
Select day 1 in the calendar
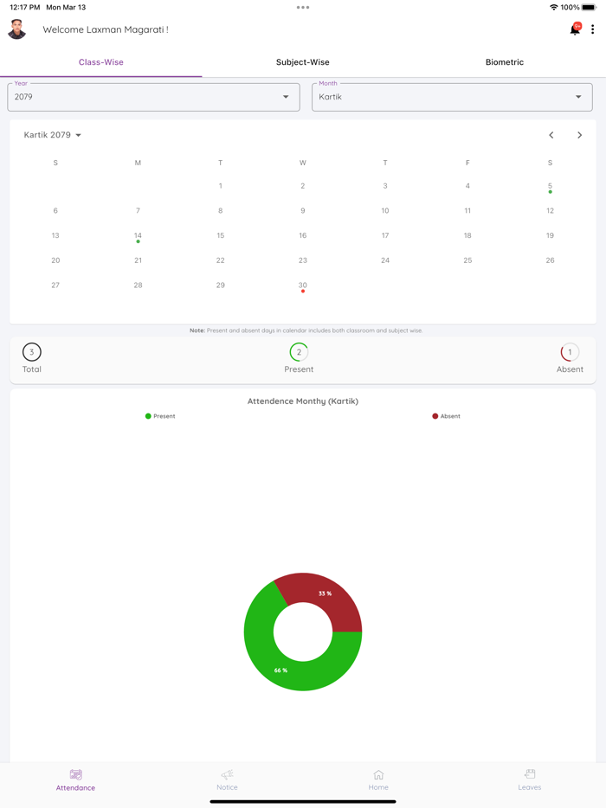click(220, 186)
